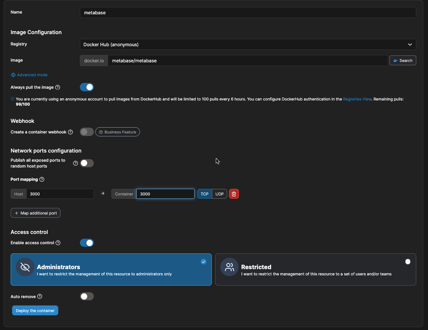Click the users icon in Restricted card
Viewport: 428px width, 330px height.
pyautogui.click(x=229, y=267)
